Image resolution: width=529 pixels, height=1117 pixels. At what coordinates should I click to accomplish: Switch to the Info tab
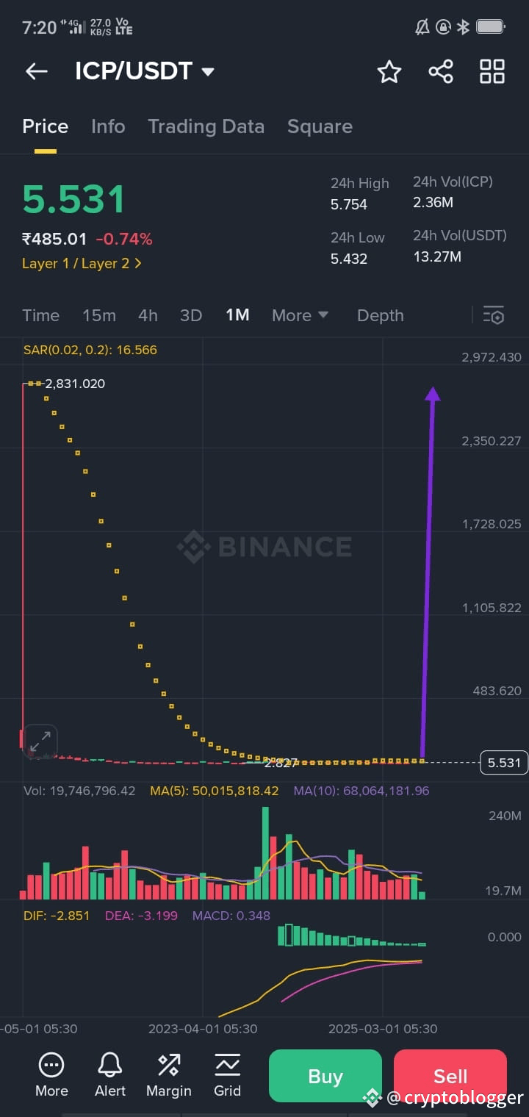pos(108,126)
